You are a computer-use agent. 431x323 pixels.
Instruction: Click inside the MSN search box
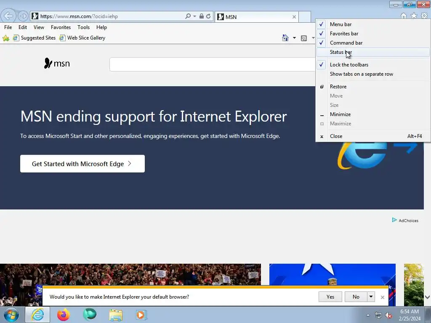coord(212,64)
